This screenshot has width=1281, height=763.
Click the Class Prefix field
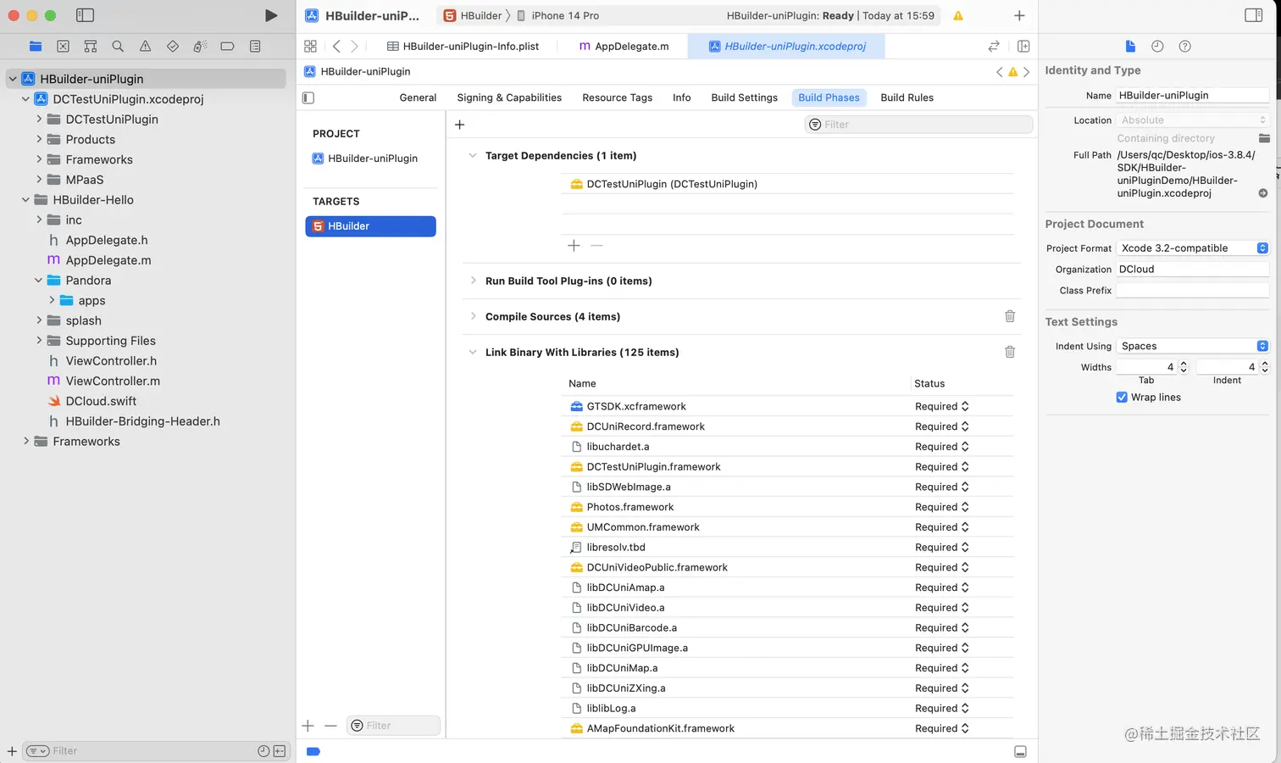[1193, 291]
